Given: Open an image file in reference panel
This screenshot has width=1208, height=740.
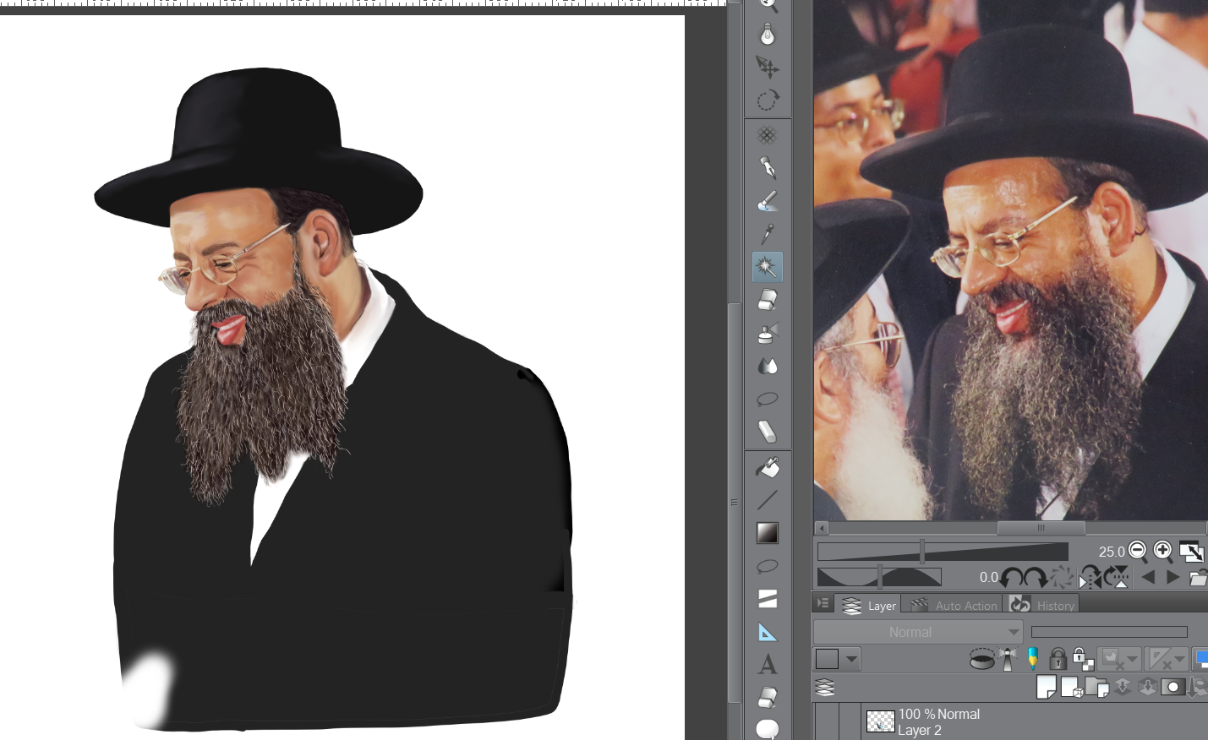Looking at the screenshot, I should tap(1198, 578).
